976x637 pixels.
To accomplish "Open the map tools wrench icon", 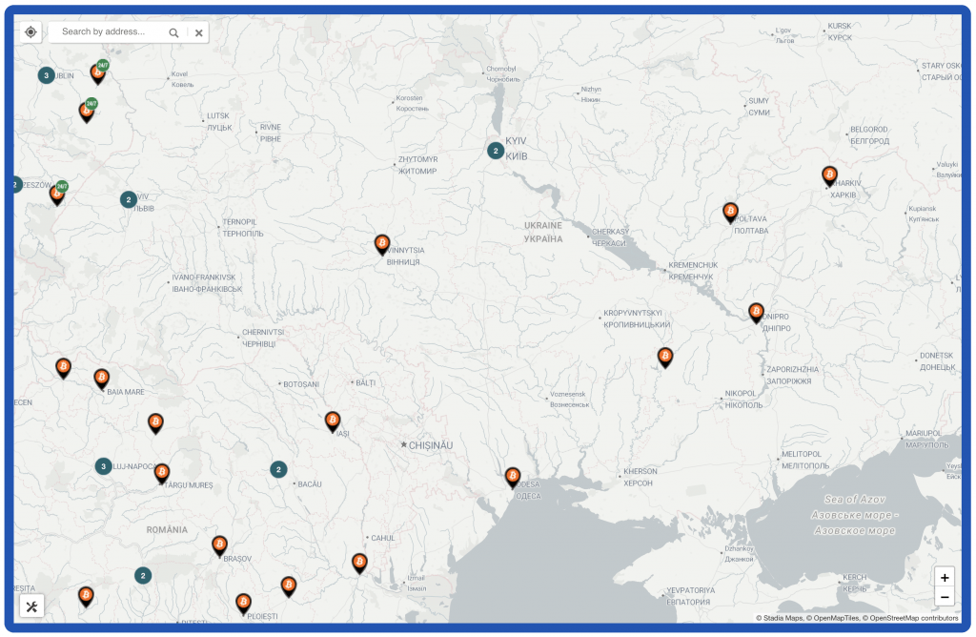I will pos(31,606).
